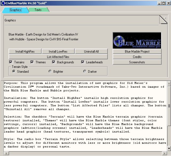Image resolution: width=171 pixels, height=156 pixels.
Task: Click the 'Selection:' paragraph text
Action: coord(83,124)
